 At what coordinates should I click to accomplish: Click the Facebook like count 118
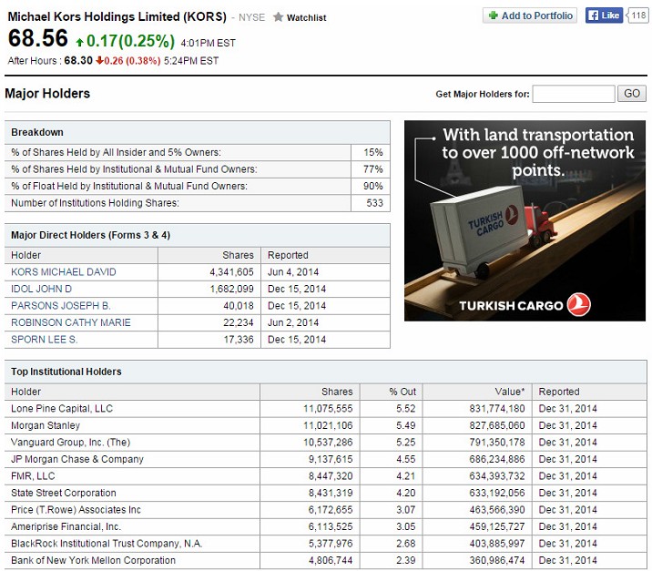pyautogui.click(x=638, y=15)
